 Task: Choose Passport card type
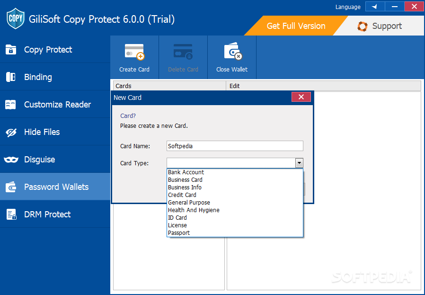pyautogui.click(x=235, y=233)
